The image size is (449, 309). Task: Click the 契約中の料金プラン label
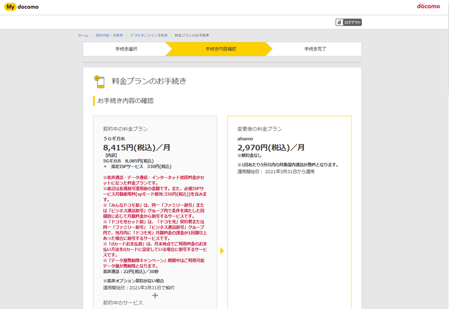pyautogui.click(x=125, y=129)
